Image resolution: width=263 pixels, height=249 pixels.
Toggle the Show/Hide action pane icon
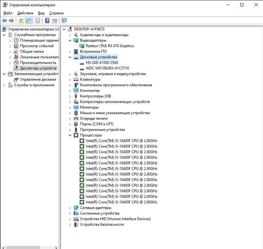pos(55,21)
